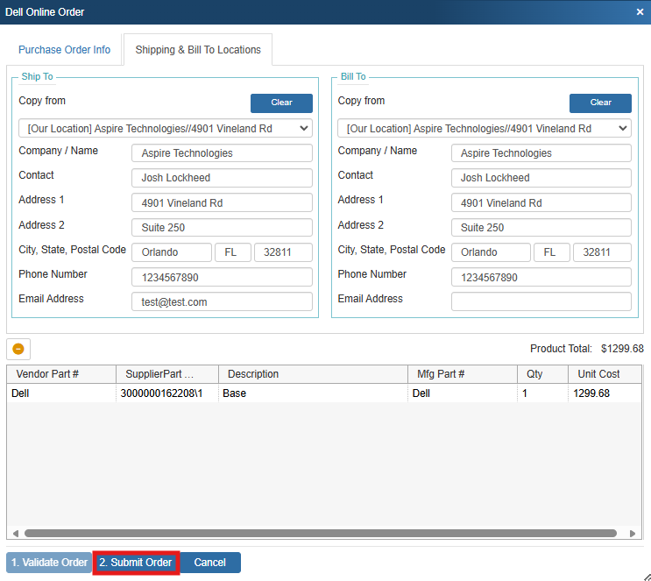Clear the Ship To address fields
Screen dimensions: 651x581
(281, 103)
